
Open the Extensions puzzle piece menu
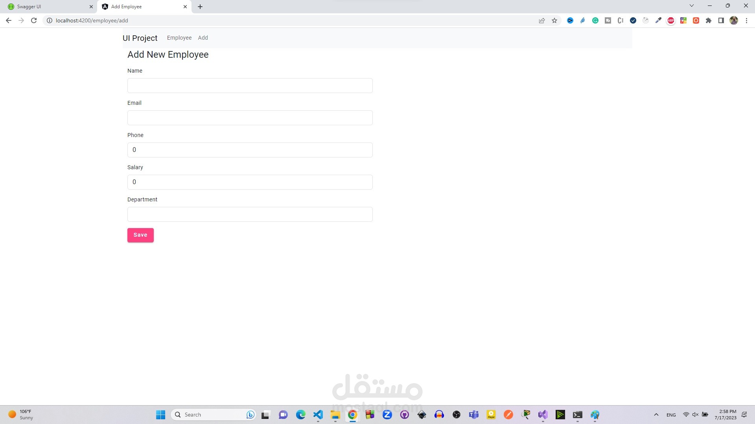(709, 20)
